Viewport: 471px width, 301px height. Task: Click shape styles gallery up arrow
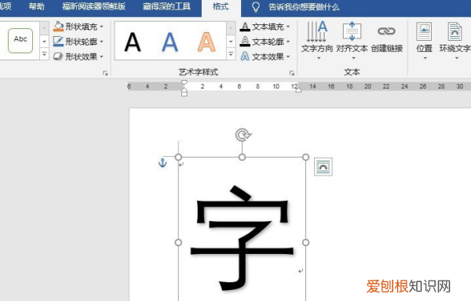click(44, 28)
